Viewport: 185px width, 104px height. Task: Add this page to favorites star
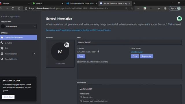pos(132,8)
